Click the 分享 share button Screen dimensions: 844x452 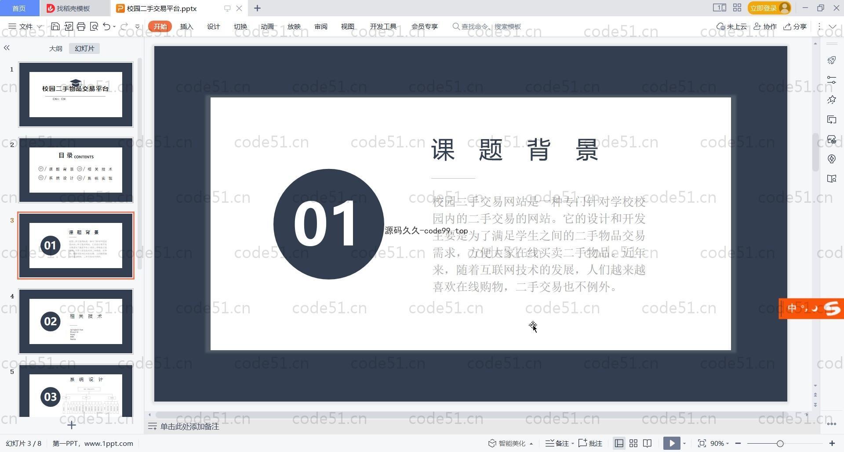tap(795, 26)
